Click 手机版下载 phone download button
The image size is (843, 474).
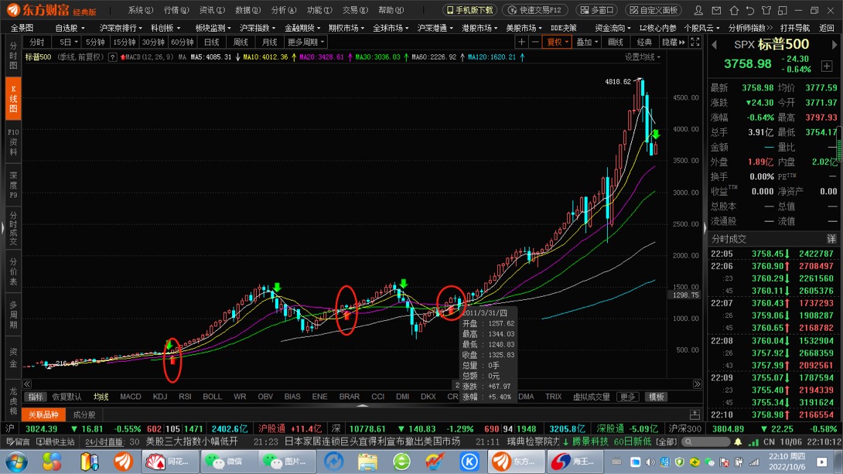pyautogui.click(x=470, y=10)
